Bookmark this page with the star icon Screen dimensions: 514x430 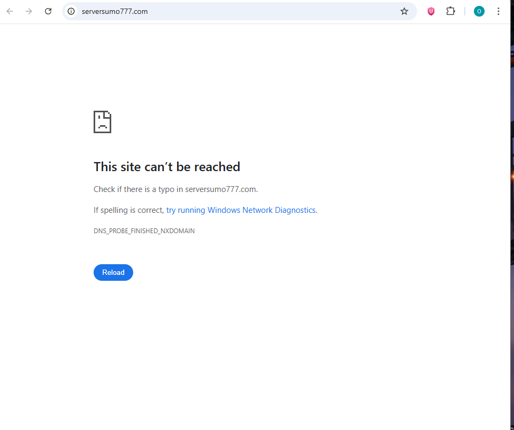coord(404,11)
